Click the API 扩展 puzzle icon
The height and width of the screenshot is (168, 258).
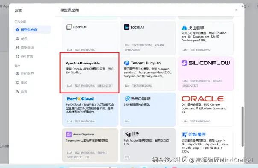pyautogui.click(x=18, y=56)
